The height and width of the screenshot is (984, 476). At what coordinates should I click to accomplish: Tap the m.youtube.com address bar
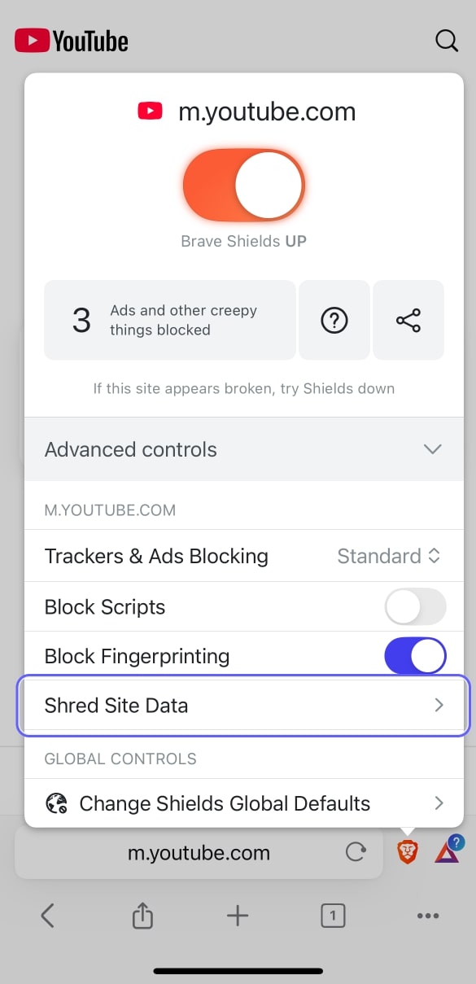coord(199,853)
